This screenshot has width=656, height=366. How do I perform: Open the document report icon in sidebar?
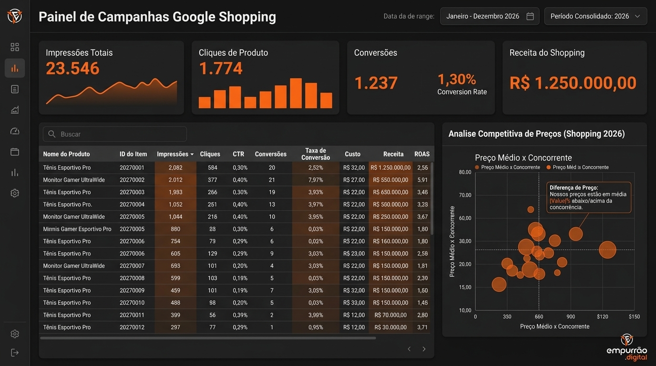coord(15,89)
